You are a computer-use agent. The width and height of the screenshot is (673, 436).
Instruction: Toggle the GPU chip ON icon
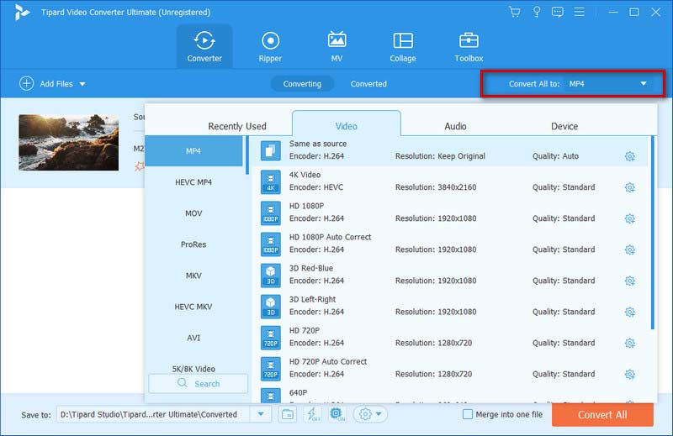click(x=337, y=414)
